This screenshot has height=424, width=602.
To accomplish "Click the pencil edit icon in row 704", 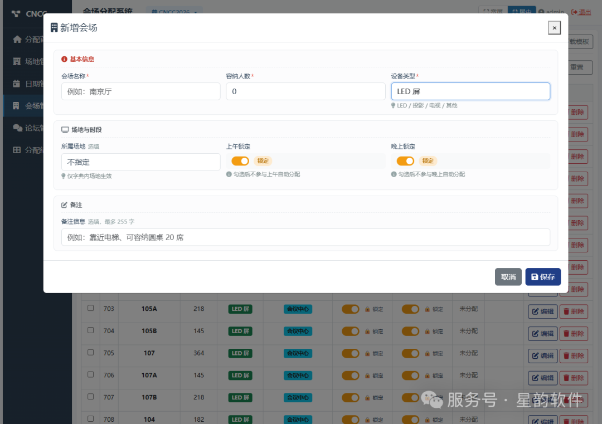I will click(535, 334).
